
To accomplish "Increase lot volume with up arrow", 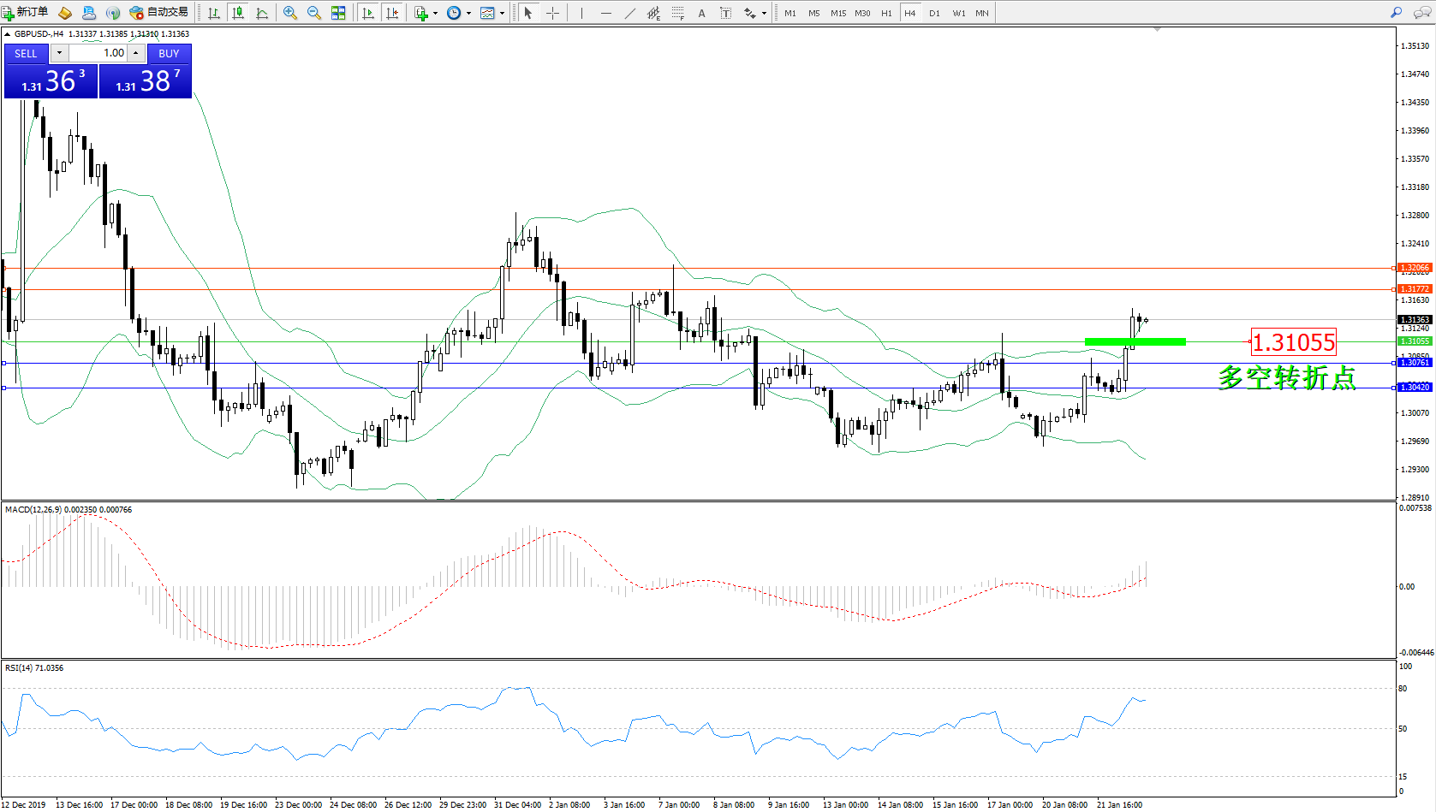I will pyautogui.click(x=135, y=53).
